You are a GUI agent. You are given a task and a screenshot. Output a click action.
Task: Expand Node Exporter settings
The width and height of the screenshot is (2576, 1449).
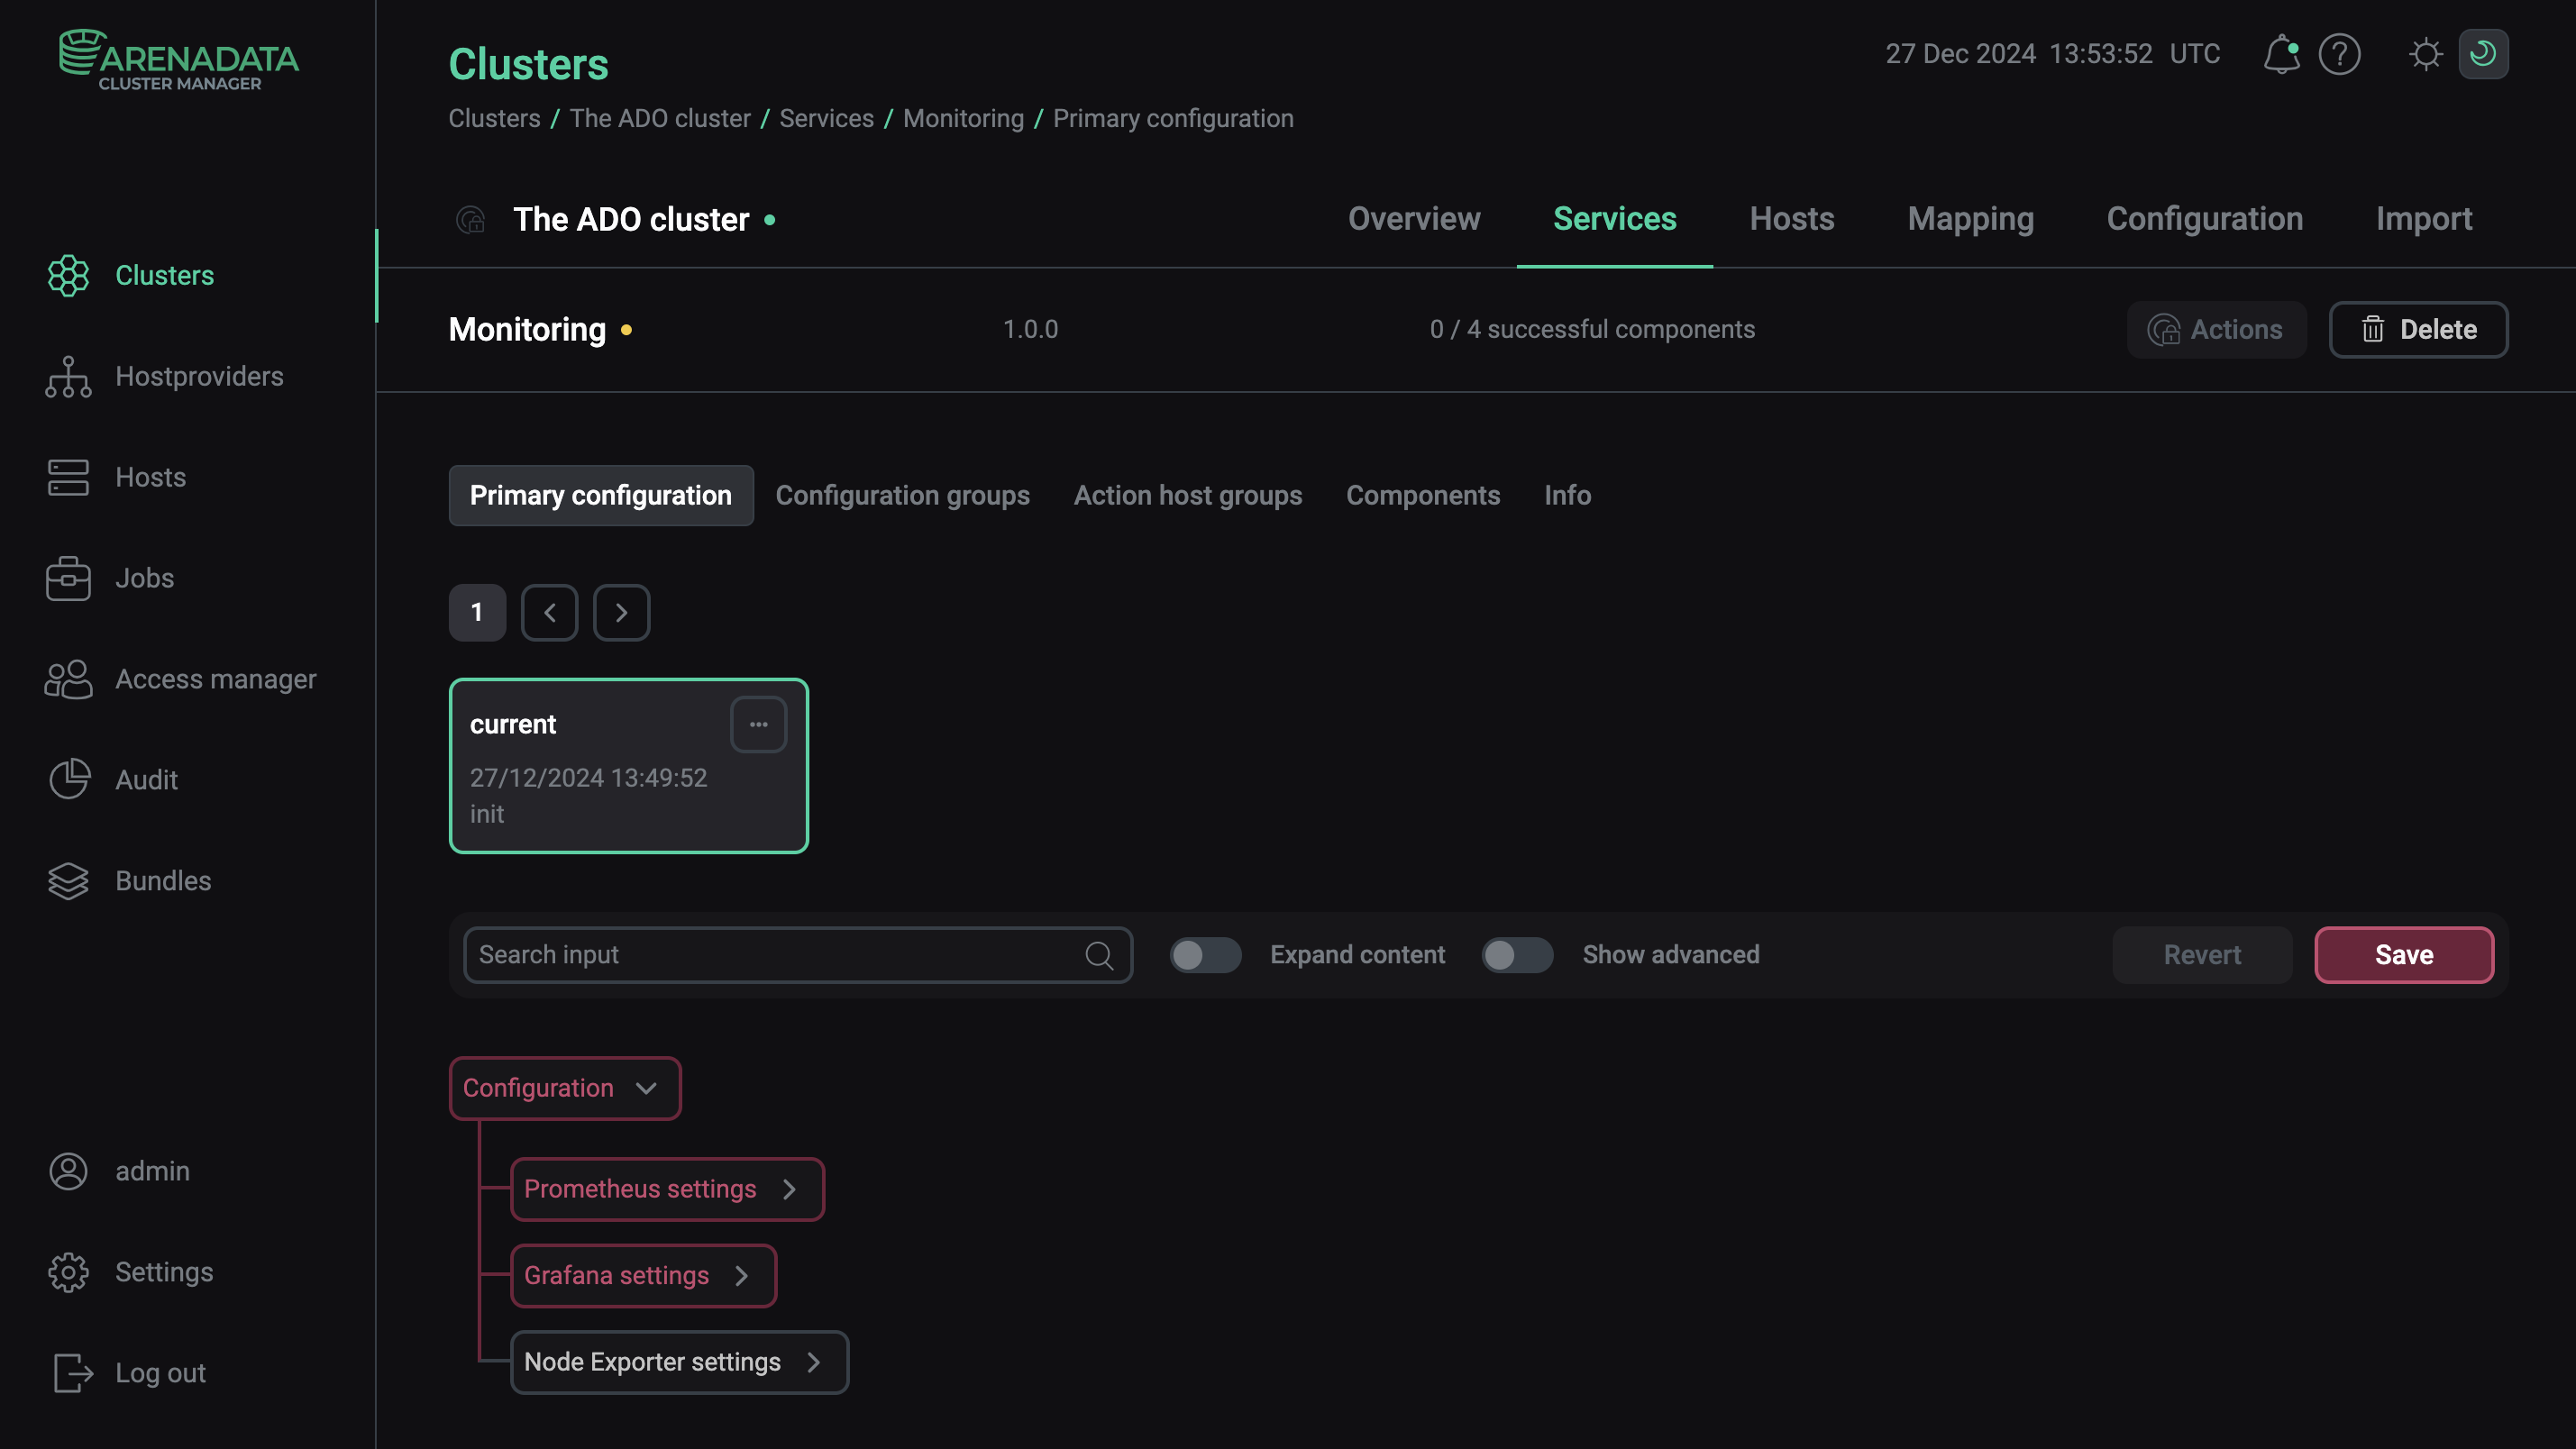(x=679, y=1362)
